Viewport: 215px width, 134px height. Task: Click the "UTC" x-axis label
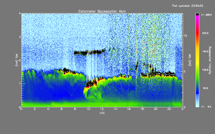click(x=102, y=113)
